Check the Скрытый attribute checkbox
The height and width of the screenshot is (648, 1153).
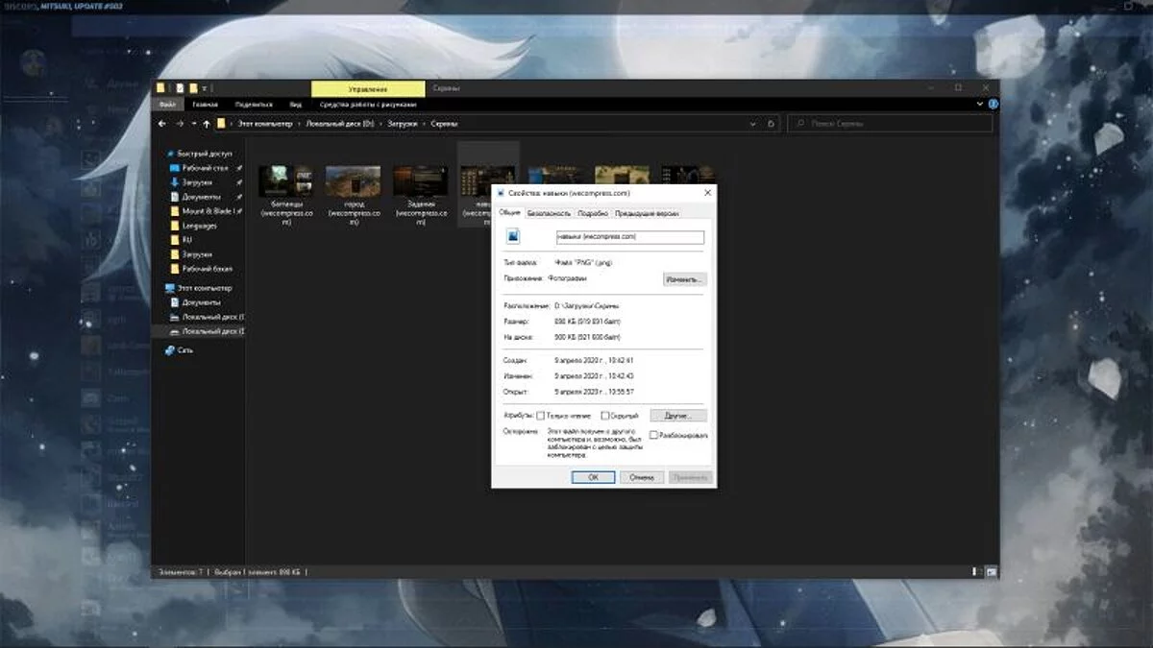tap(604, 416)
